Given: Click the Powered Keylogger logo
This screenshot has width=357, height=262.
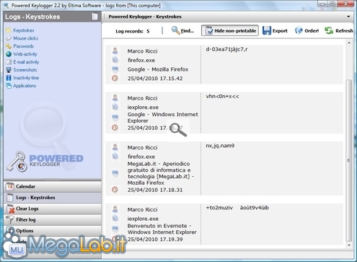Looking at the screenshot, I should tap(45, 161).
